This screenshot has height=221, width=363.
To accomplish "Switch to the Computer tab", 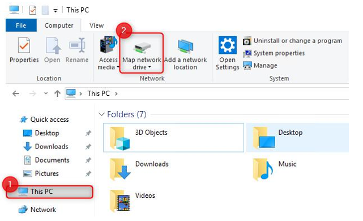I will 59,25.
